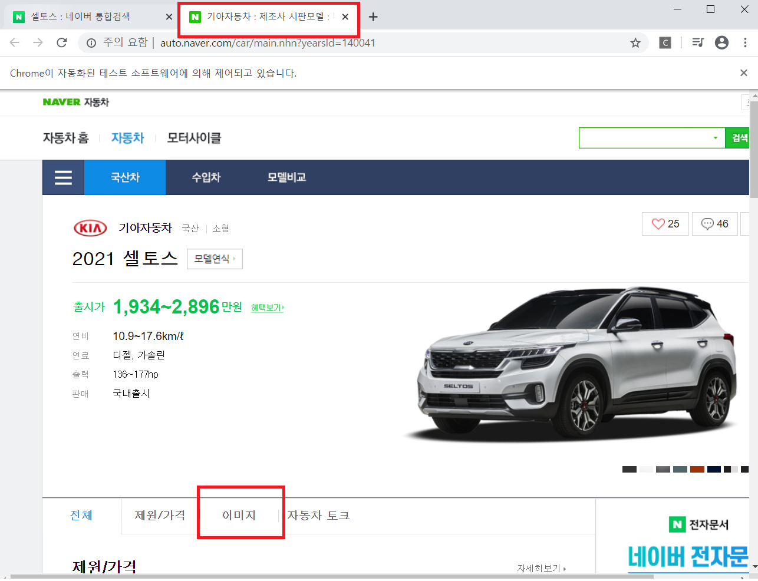Select the 전체 tab
The width and height of the screenshot is (758, 581).
point(81,516)
